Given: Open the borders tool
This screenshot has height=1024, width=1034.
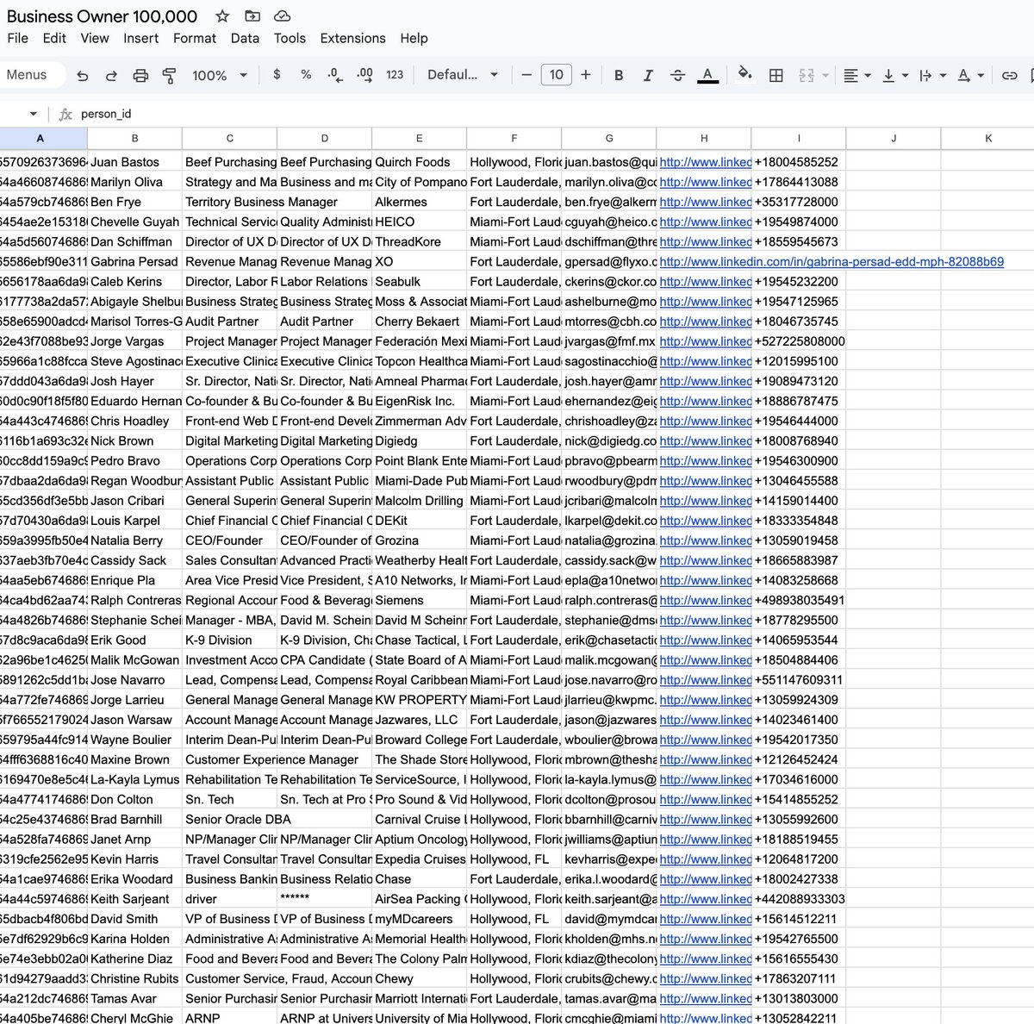Looking at the screenshot, I should 775,76.
